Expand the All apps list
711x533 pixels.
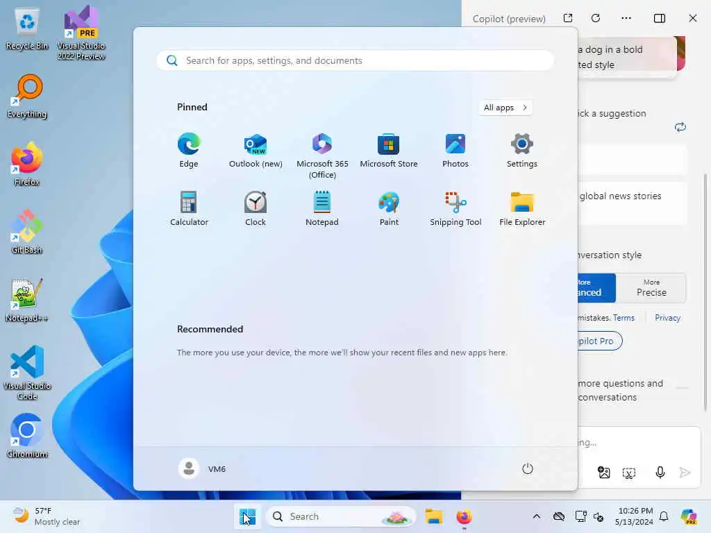click(505, 108)
